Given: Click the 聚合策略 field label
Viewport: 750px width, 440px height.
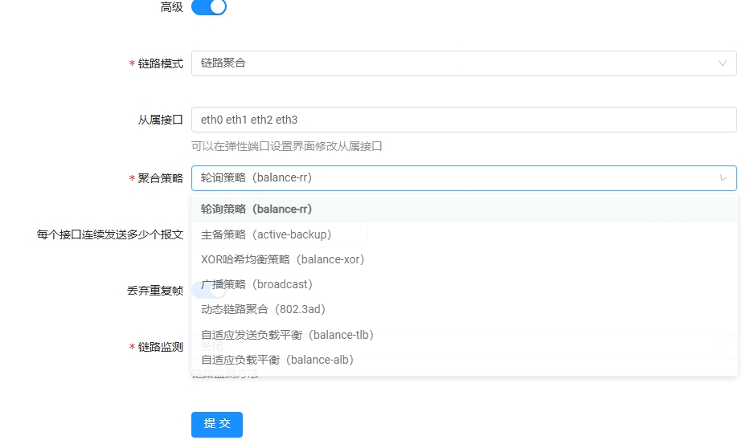Looking at the screenshot, I should [x=160, y=178].
